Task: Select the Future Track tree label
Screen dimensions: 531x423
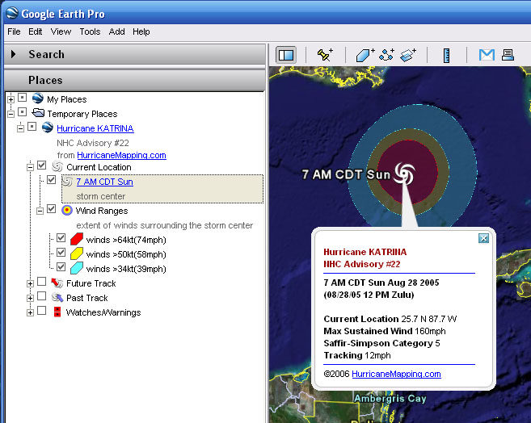Action: [91, 283]
